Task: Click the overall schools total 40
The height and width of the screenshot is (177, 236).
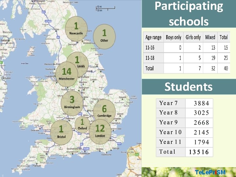Action: pos(224,68)
